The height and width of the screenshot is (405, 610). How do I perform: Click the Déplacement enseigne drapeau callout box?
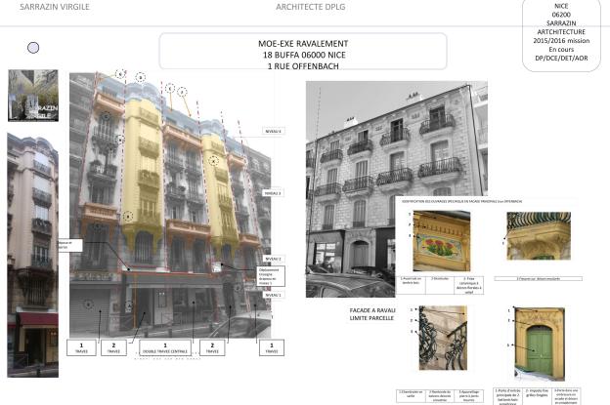pos(271,276)
